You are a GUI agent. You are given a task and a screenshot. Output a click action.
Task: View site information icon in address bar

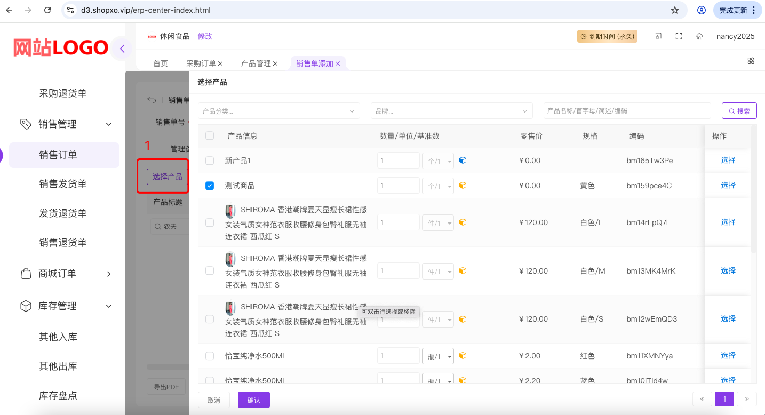70,10
